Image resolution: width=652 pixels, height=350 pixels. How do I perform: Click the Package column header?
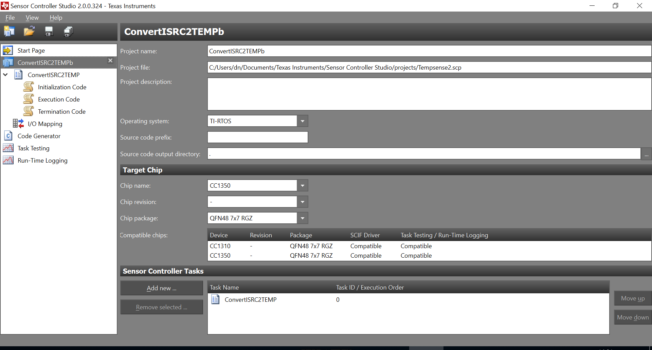click(301, 235)
